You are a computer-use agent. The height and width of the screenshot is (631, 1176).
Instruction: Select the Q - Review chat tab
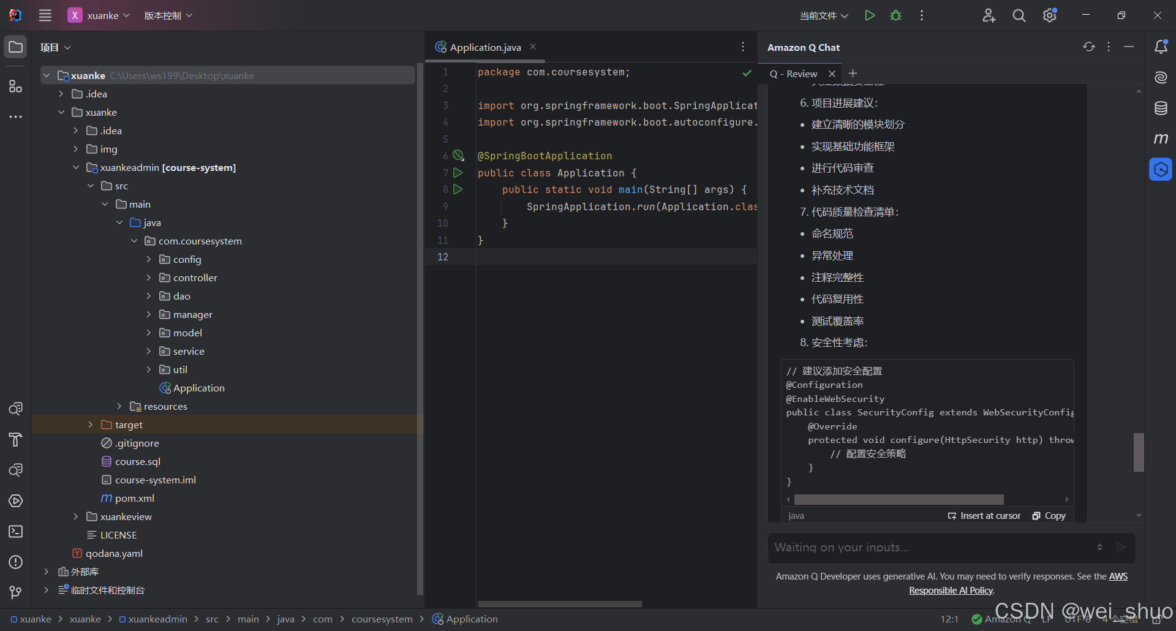click(793, 74)
